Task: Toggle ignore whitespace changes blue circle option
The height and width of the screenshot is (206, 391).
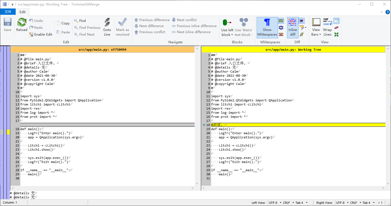Action: (281, 28)
